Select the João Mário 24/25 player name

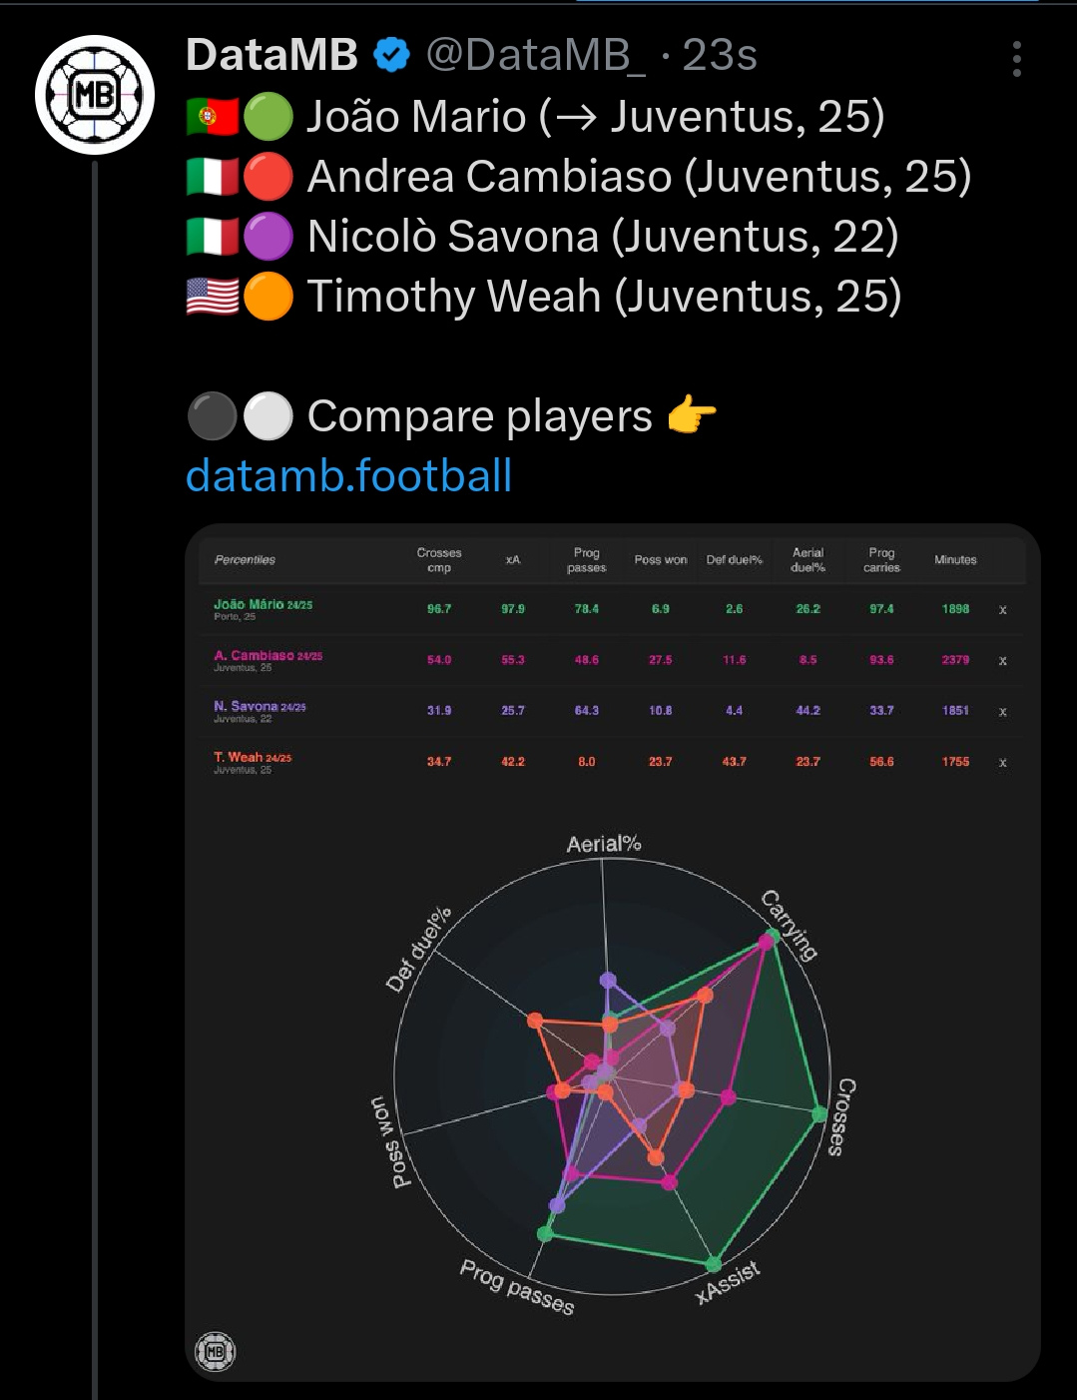pos(263,604)
